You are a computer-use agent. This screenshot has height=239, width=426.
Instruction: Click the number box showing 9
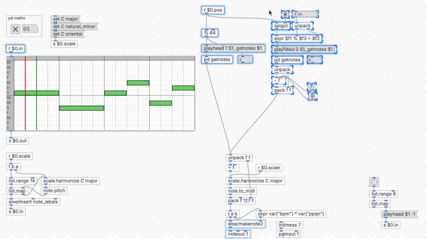tap(312, 96)
